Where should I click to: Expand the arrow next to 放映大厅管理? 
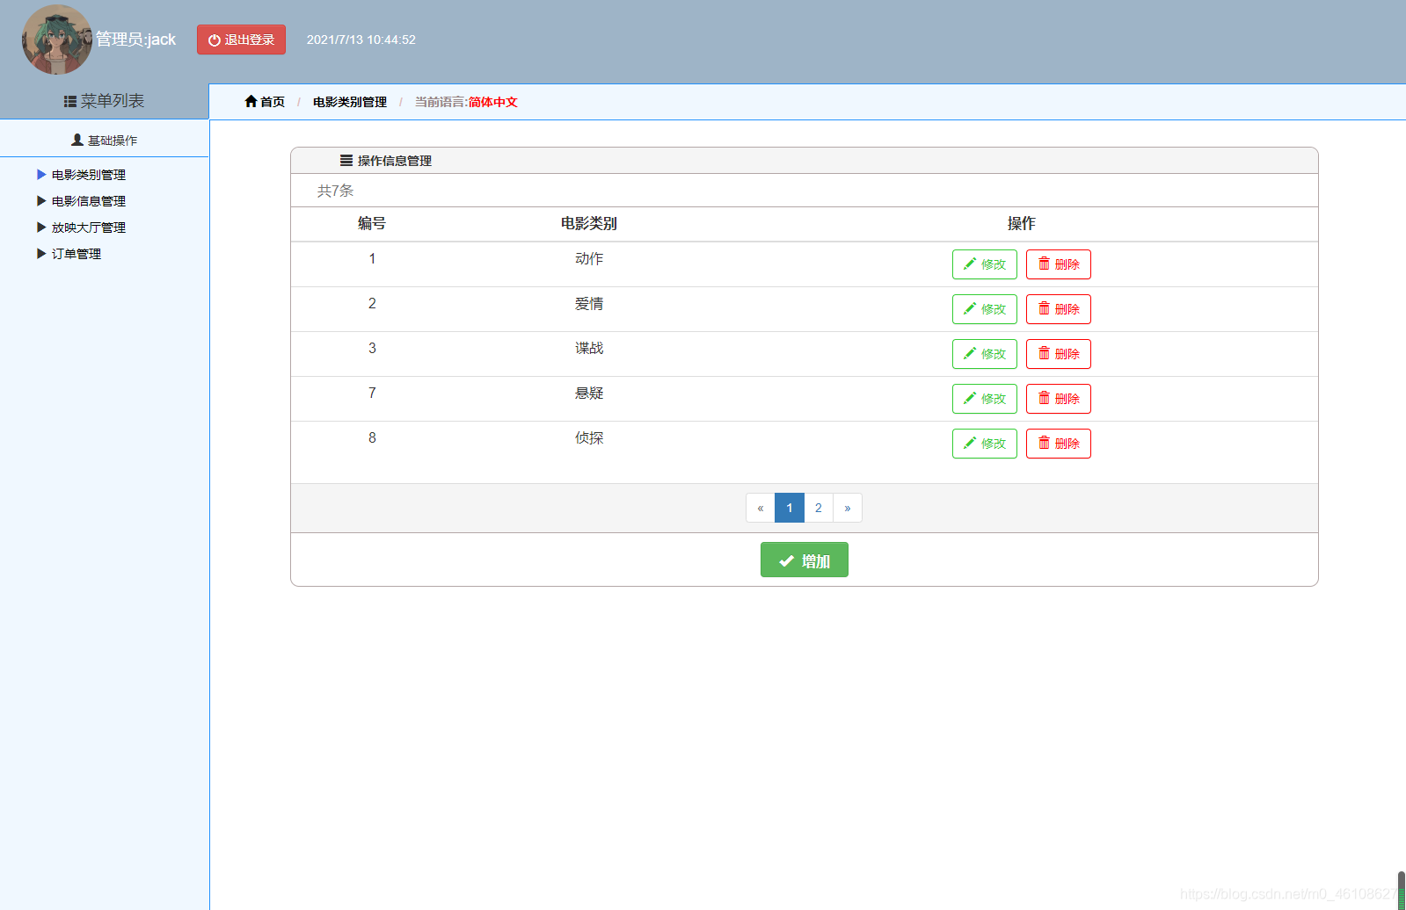41,227
